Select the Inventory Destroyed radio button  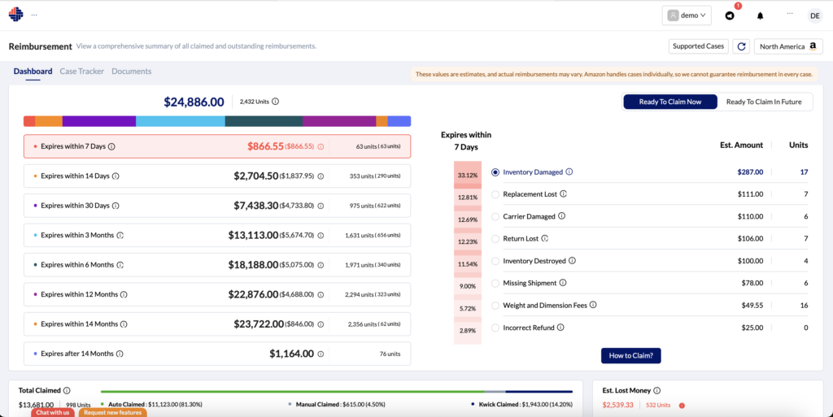pyautogui.click(x=495, y=262)
